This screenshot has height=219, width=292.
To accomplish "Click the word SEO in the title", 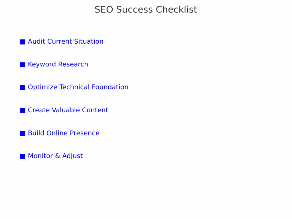I will click(x=104, y=10).
